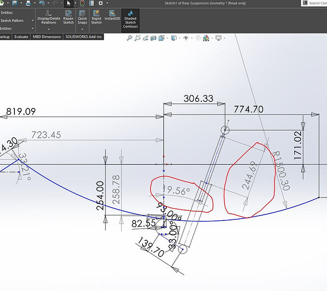Select the 306.33 dimension
The image size is (327, 291).
[198, 98]
